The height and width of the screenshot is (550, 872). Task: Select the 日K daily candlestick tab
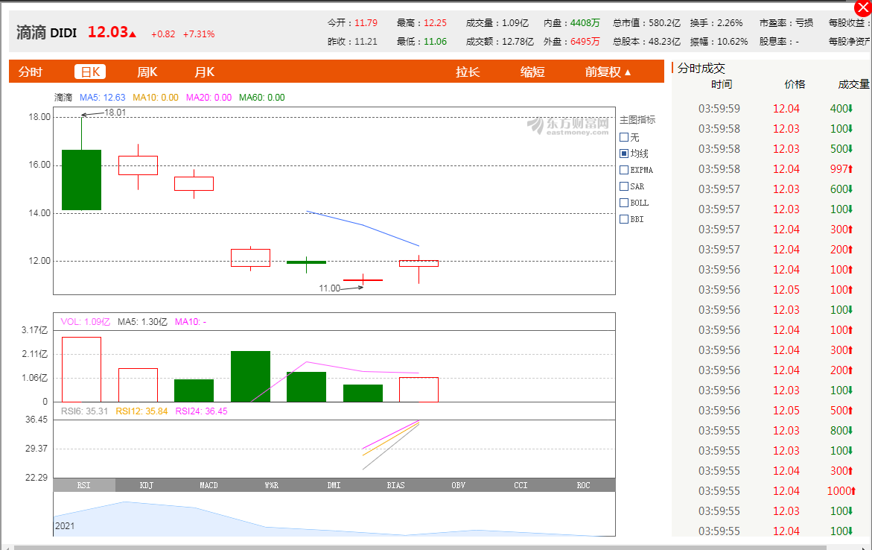pos(90,72)
